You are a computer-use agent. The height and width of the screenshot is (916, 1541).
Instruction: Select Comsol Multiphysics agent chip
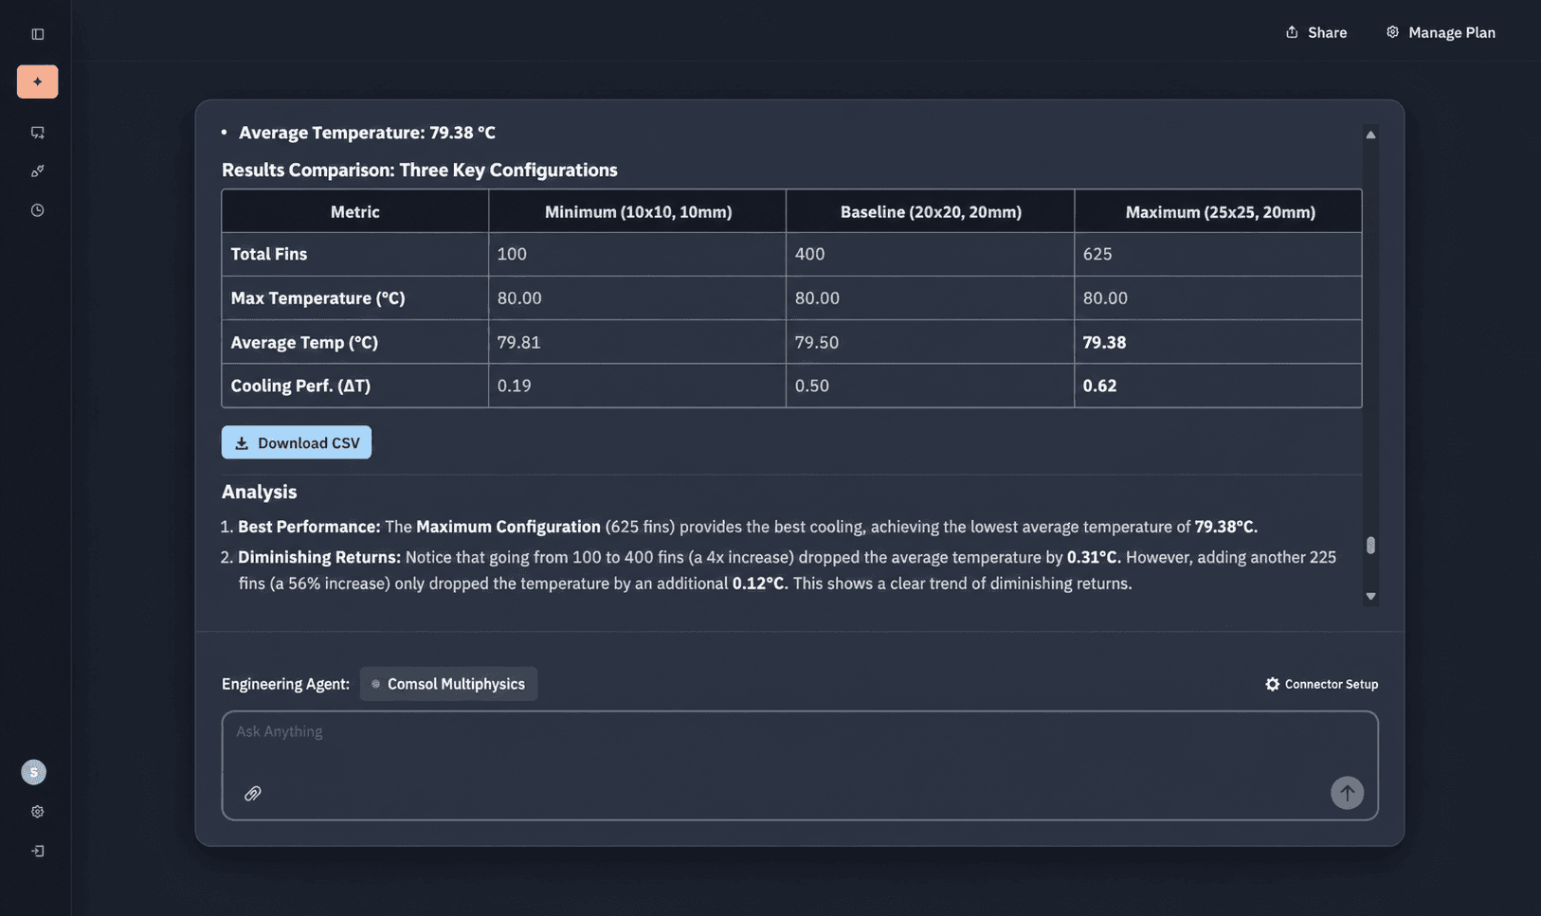tap(448, 684)
